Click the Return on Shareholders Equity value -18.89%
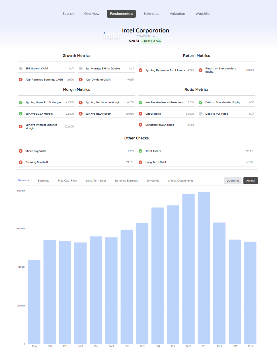The width and height of the screenshot is (277, 348). click(x=250, y=70)
